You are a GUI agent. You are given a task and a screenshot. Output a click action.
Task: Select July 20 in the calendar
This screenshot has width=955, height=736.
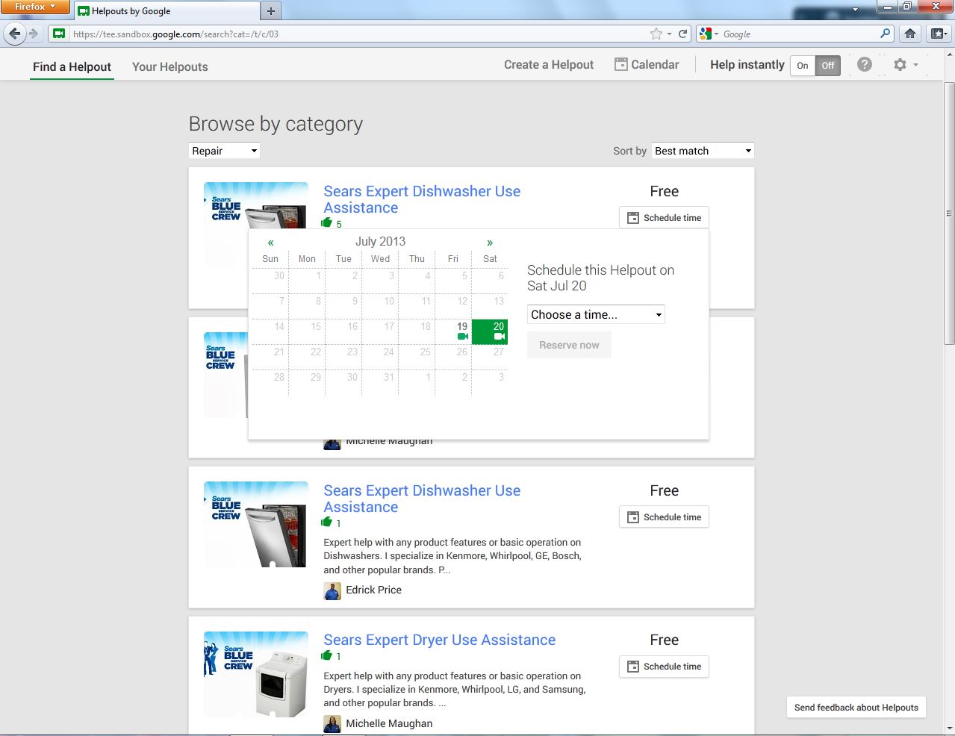pos(490,331)
